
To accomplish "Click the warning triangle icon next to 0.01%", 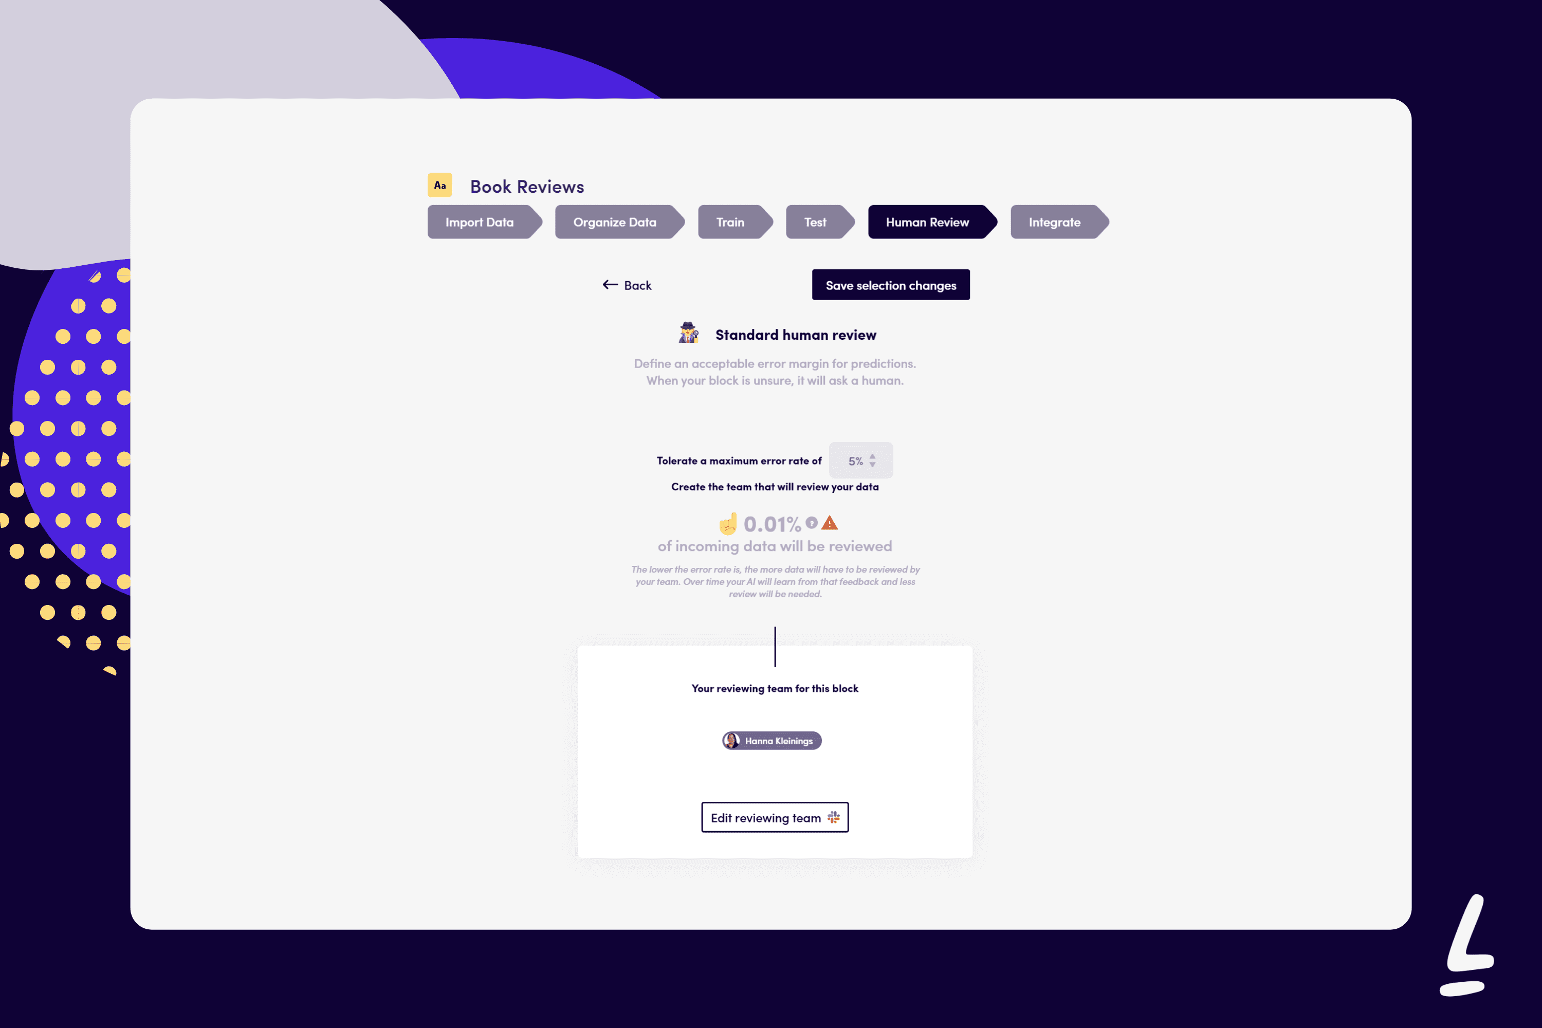I will [830, 523].
